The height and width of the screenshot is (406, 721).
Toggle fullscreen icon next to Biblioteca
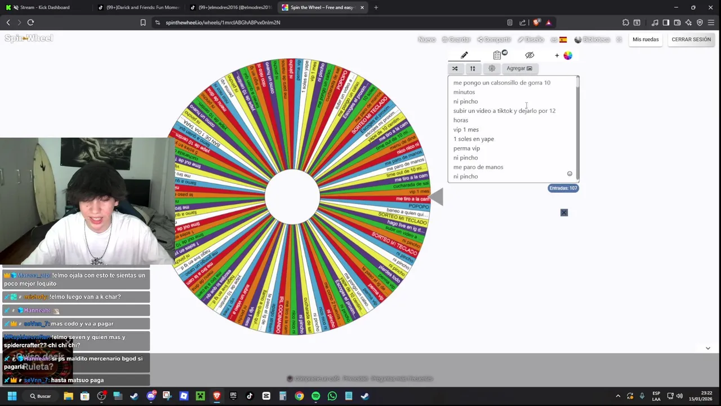619,39
